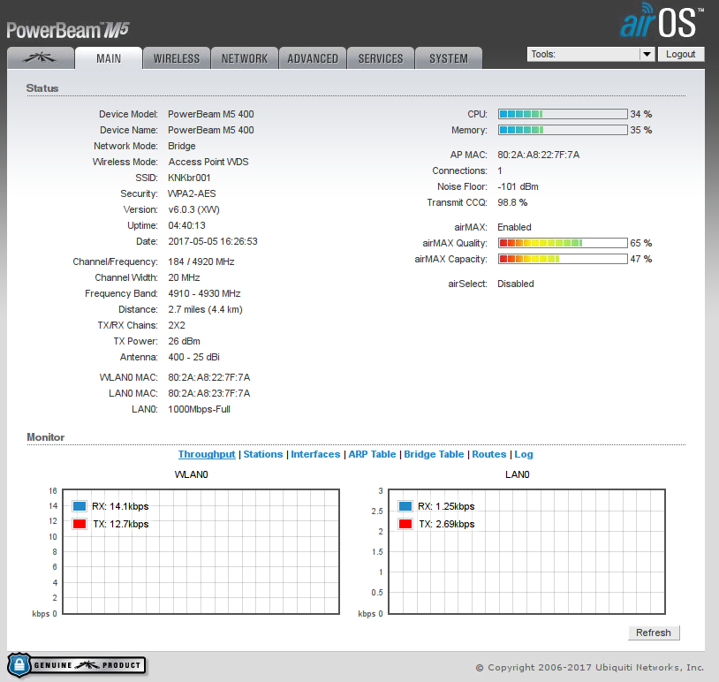The width and height of the screenshot is (719, 682).
Task: Click the WLAN0 MAC address value
Action: (209, 377)
